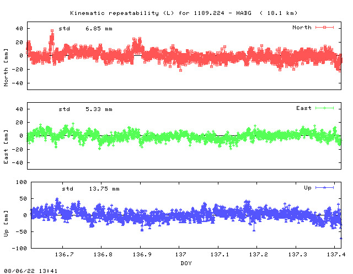Click the x-axis tick label "136.8"

pos(103,254)
